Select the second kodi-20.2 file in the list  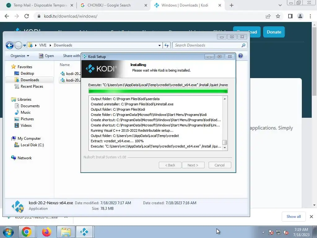point(70,80)
